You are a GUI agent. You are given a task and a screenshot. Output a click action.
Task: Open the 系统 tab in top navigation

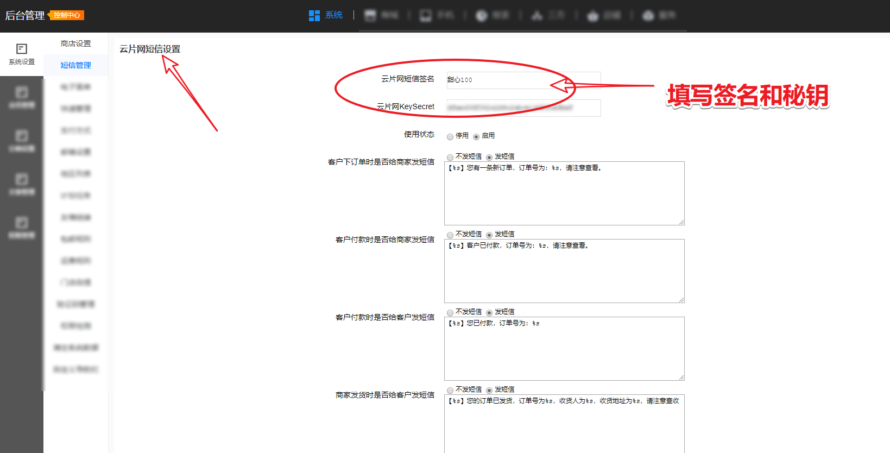click(x=333, y=15)
